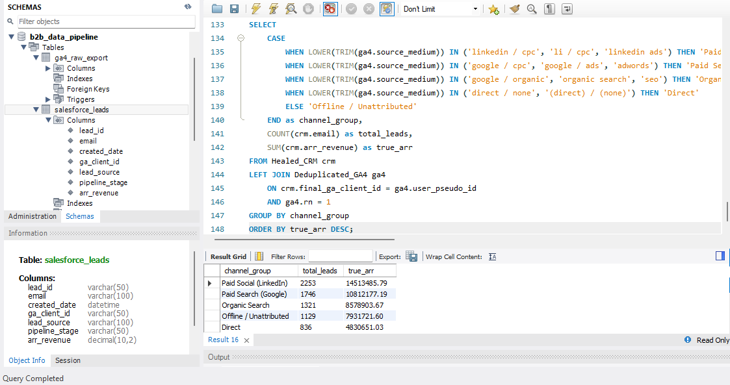
Task: Click the editor vertical scrollbar thumb
Action: tap(727, 212)
